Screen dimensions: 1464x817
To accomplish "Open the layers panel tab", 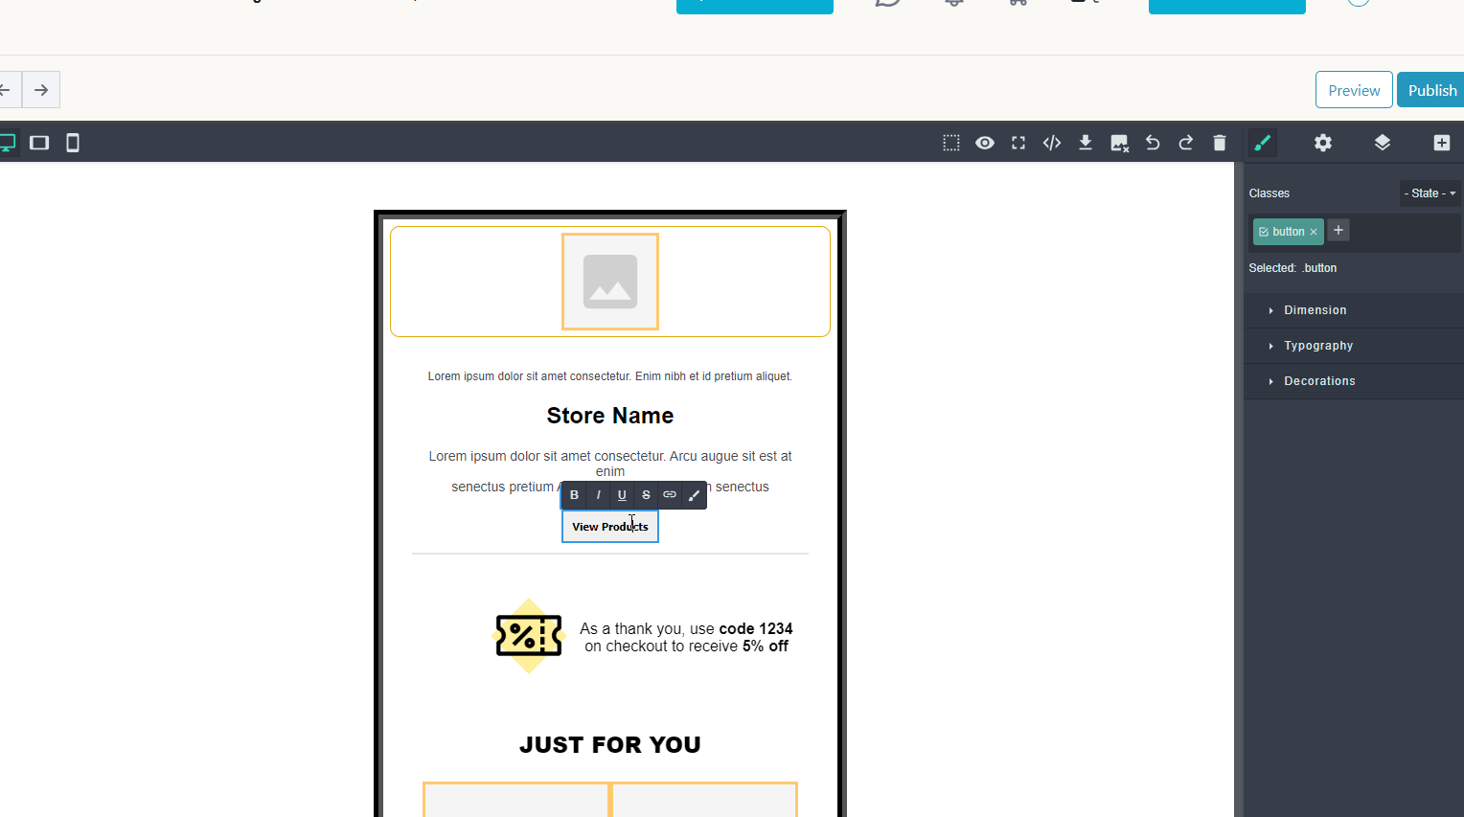I will pyautogui.click(x=1383, y=143).
